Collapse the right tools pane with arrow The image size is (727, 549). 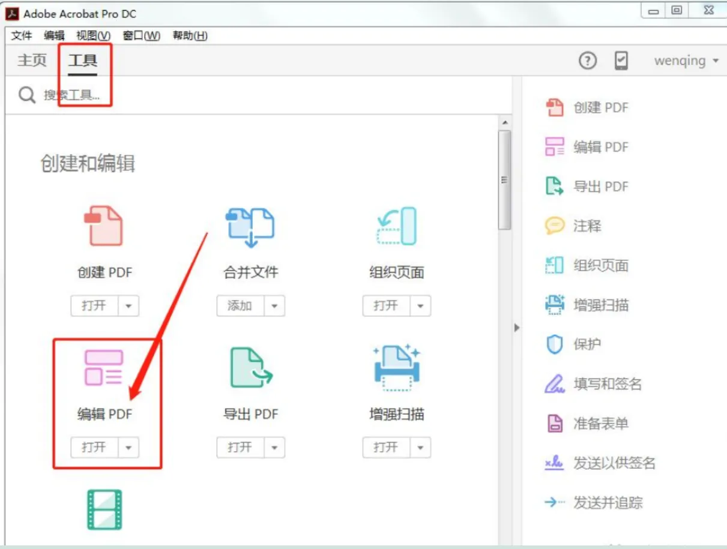pyautogui.click(x=517, y=328)
